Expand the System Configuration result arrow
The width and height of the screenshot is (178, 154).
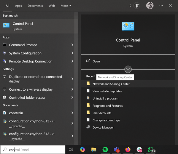click(x=72, y=53)
